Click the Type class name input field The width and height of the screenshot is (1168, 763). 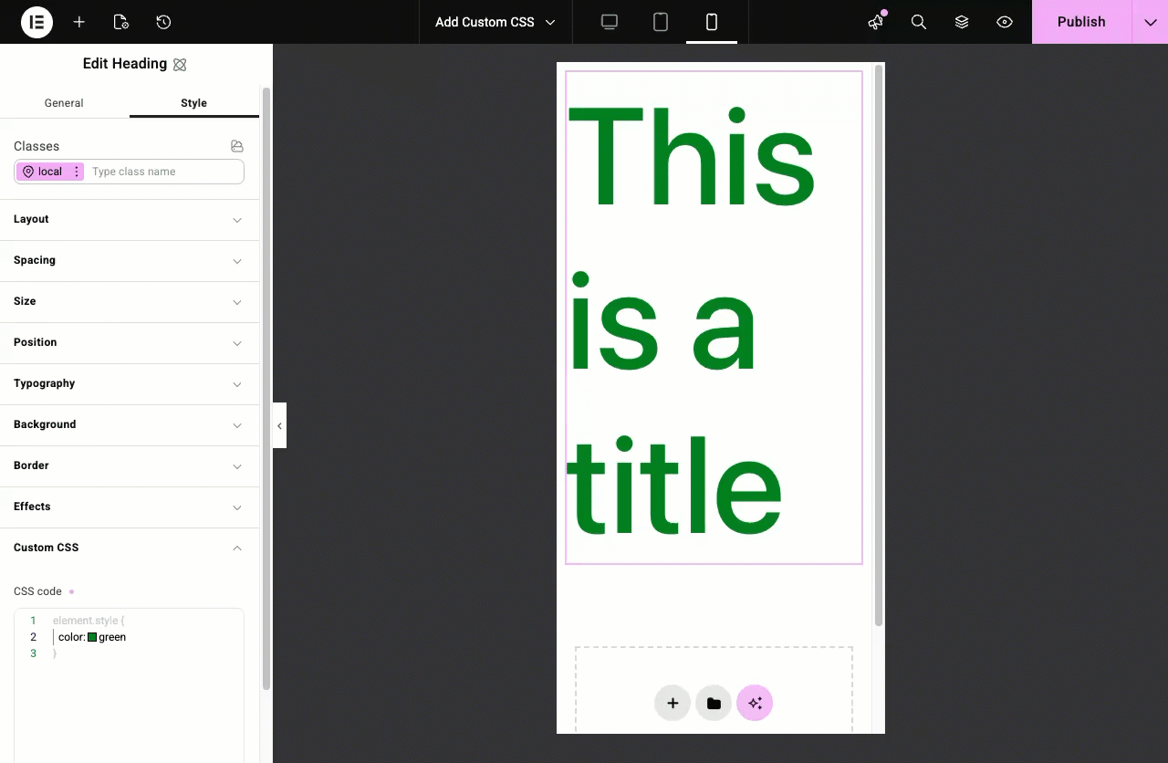click(x=164, y=172)
